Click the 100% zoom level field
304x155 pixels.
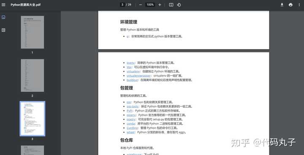pyautogui.click(x=150, y=5)
